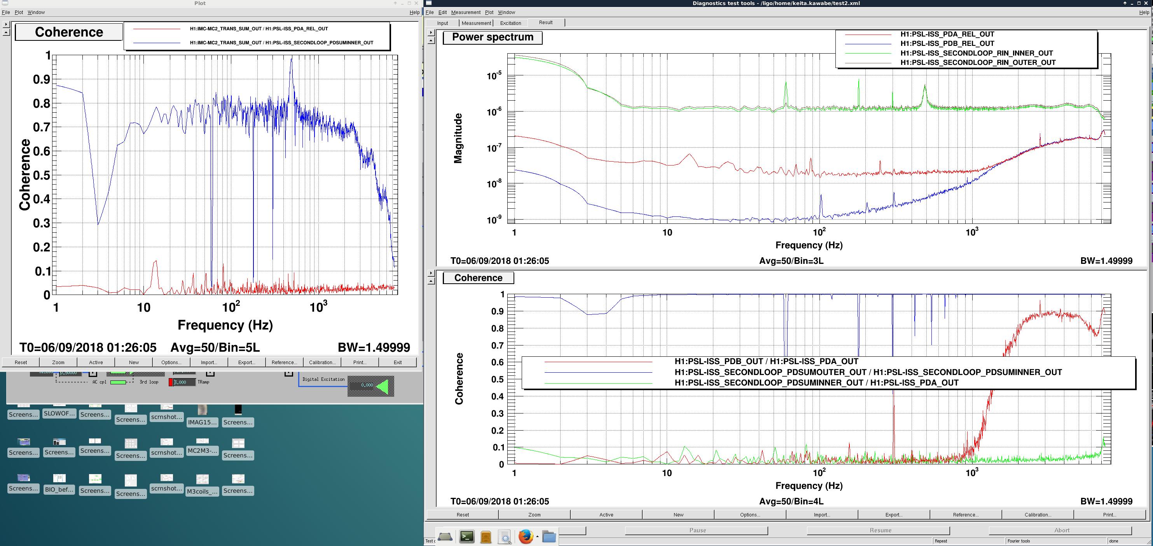This screenshot has width=1153, height=546.
Task: Click the document search magnifier icon
Action: click(x=505, y=537)
